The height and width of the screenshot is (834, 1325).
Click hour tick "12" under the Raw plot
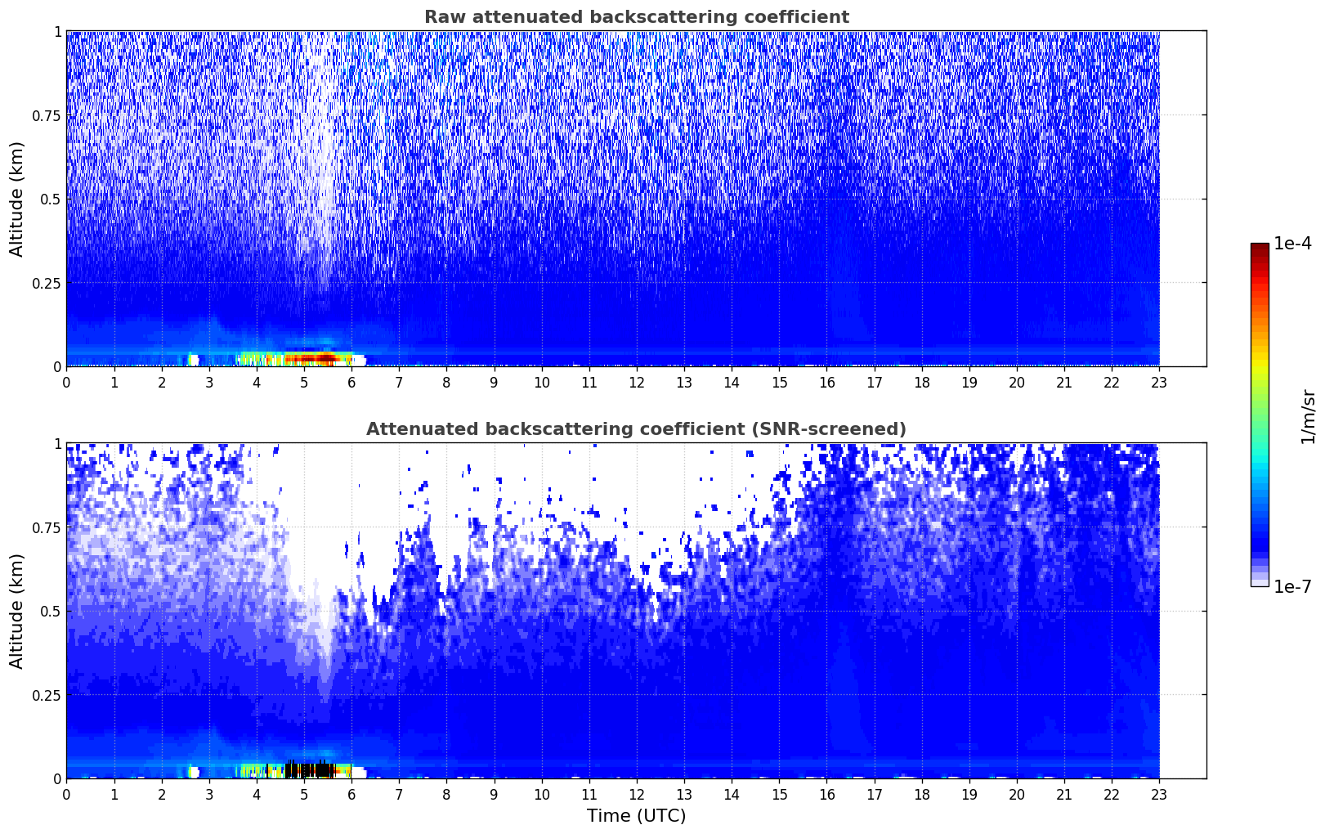click(x=637, y=382)
